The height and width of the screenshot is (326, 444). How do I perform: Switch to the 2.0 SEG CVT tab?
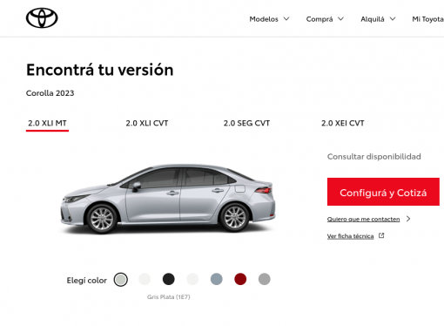click(x=246, y=123)
